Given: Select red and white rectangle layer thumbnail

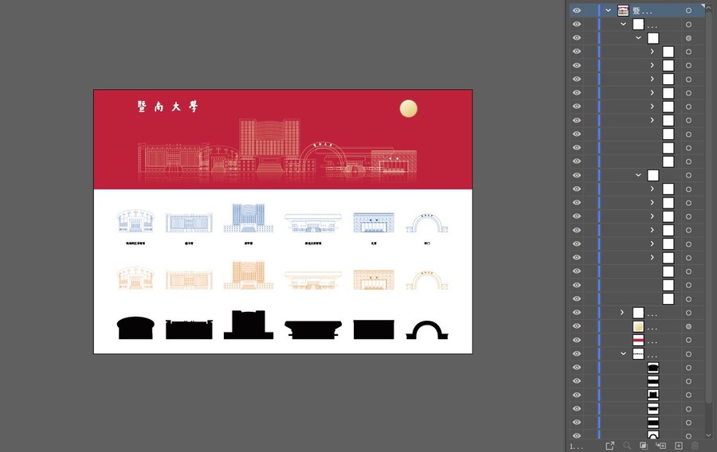Looking at the screenshot, I should click(x=638, y=340).
